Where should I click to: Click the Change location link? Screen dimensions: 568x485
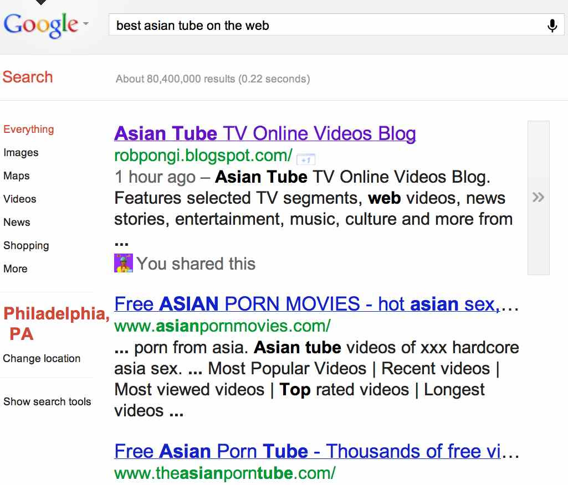(42, 358)
